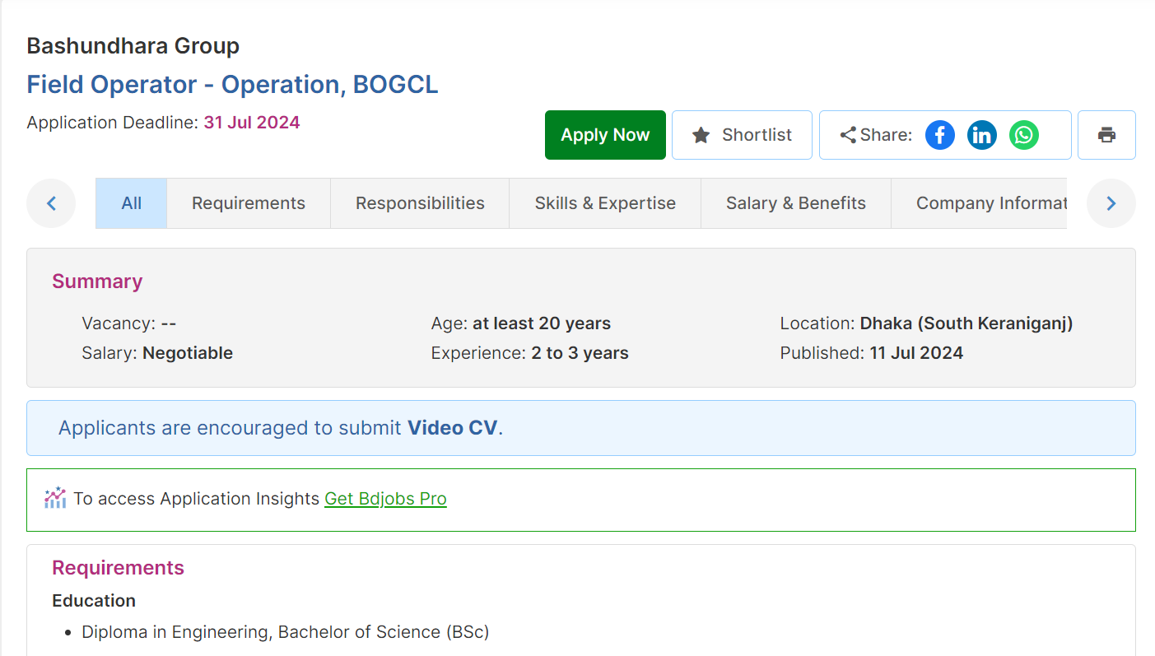Click Experience 2 to 3 years text
The height and width of the screenshot is (656, 1155).
tap(530, 353)
